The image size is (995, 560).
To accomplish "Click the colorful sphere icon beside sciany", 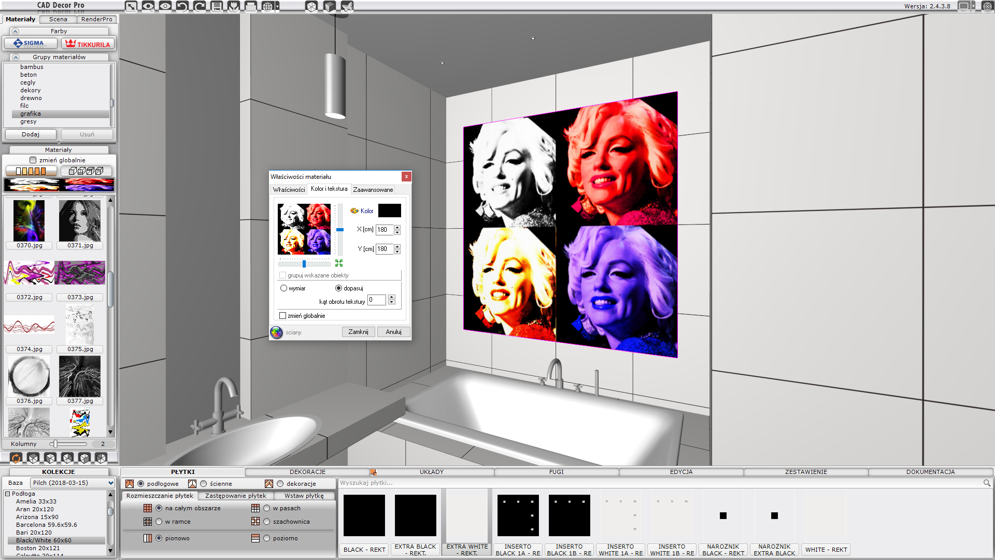I will pyautogui.click(x=277, y=332).
